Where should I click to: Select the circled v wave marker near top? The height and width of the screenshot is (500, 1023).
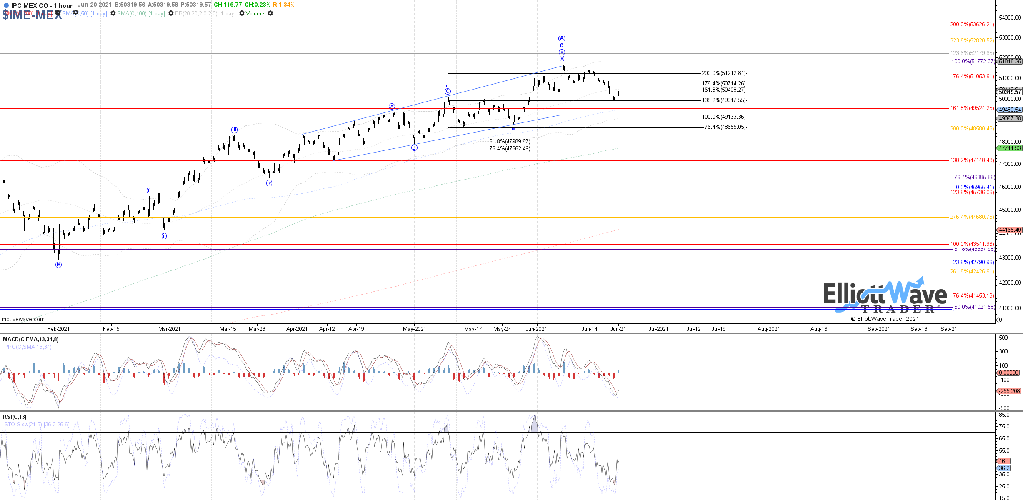562,52
